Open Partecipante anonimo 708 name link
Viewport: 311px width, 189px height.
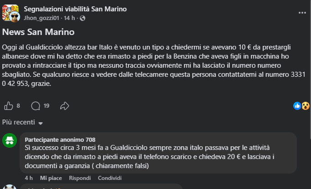(60, 140)
